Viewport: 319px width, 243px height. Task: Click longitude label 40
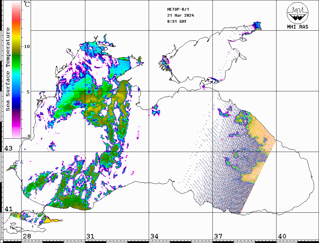tap(282, 236)
